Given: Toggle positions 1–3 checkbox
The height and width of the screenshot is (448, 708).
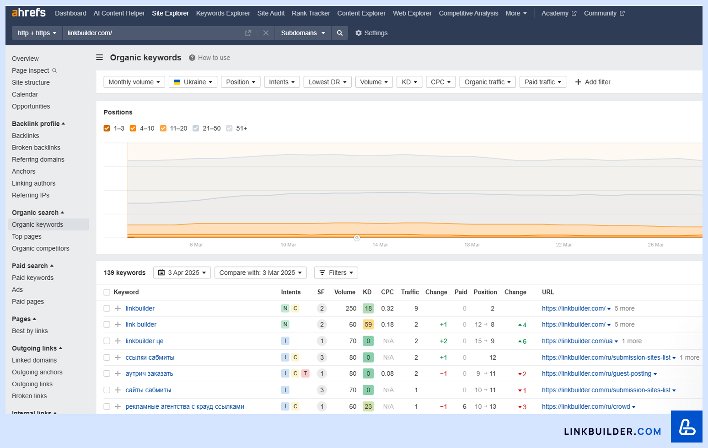Looking at the screenshot, I should tap(107, 128).
